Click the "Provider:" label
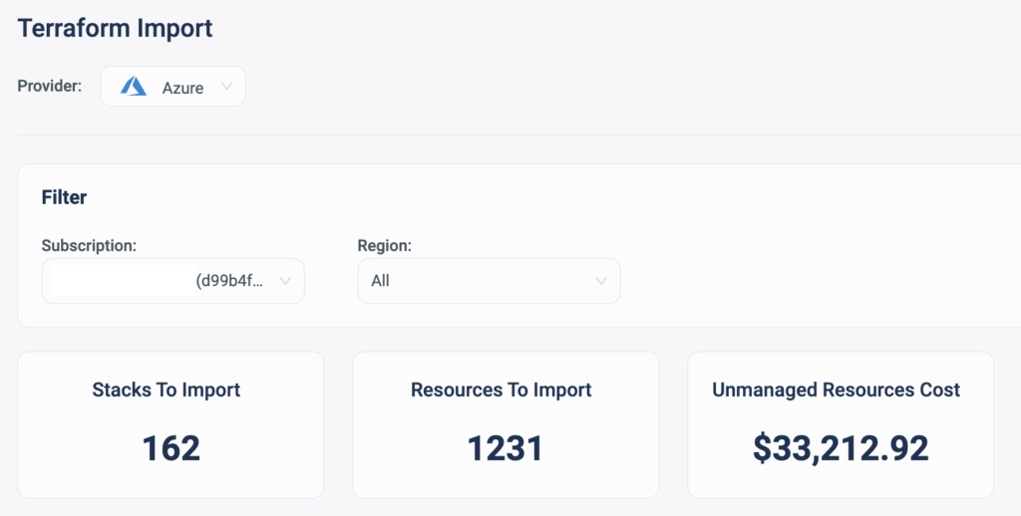The height and width of the screenshot is (516, 1021). [50, 86]
